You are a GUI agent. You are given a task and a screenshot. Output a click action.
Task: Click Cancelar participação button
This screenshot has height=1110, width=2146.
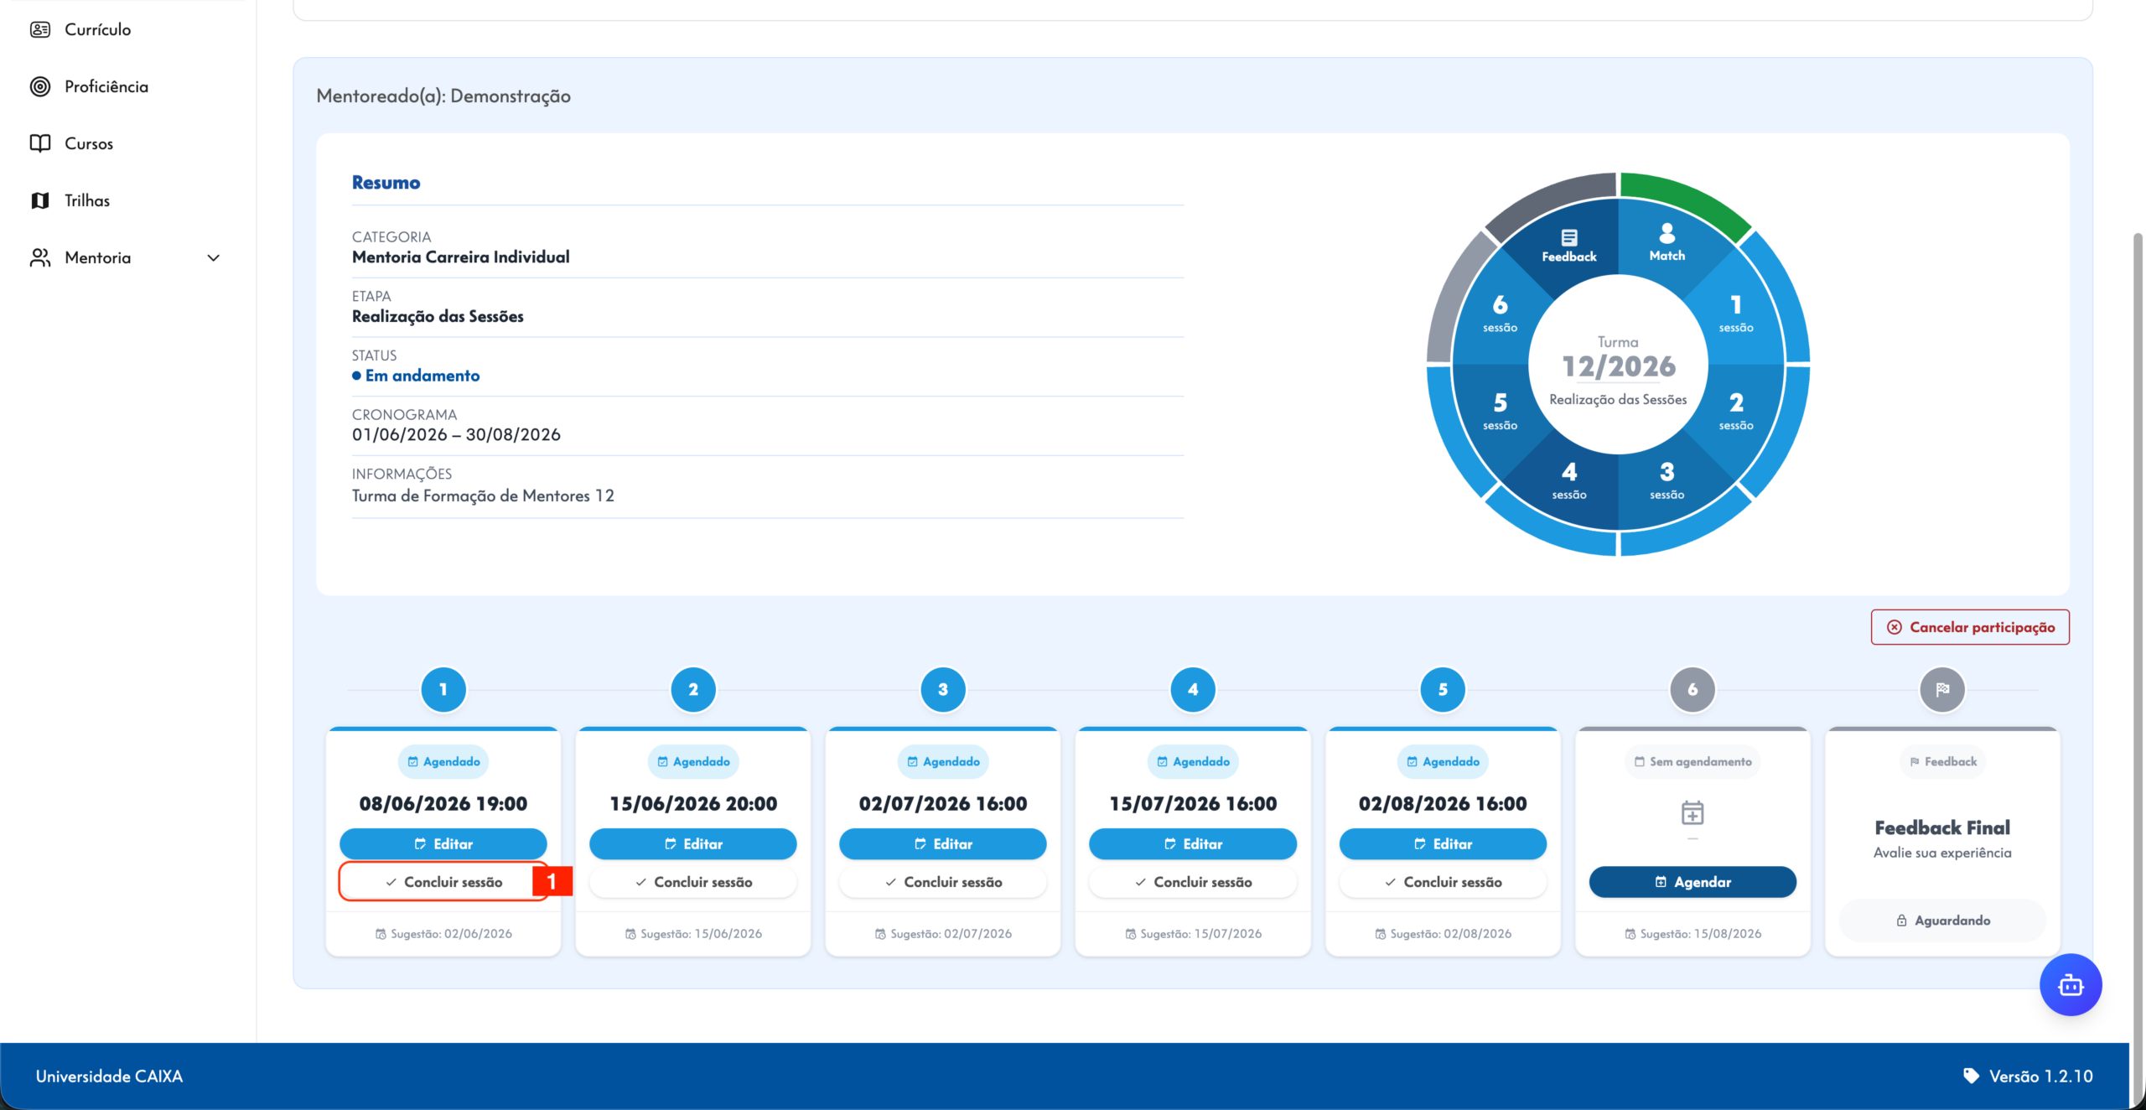(1970, 627)
